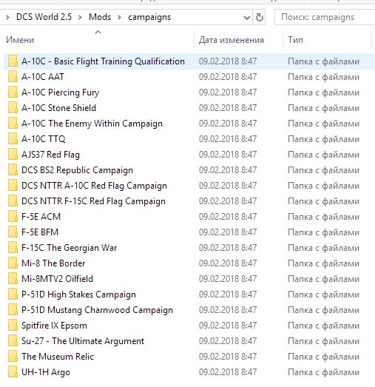Select the 'UH-1H Argo' folder name
This screenshot has height=387, width=375.
[46, 372]
